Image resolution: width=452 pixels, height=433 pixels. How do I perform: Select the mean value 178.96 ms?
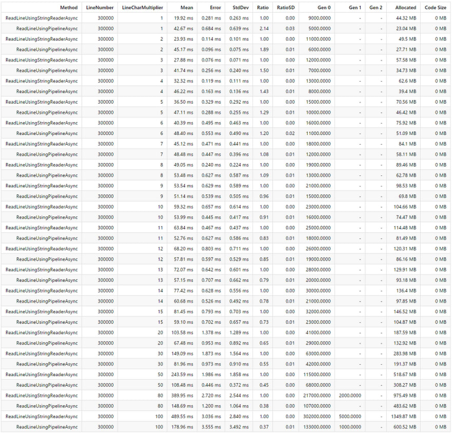click(x=182, y=427)
